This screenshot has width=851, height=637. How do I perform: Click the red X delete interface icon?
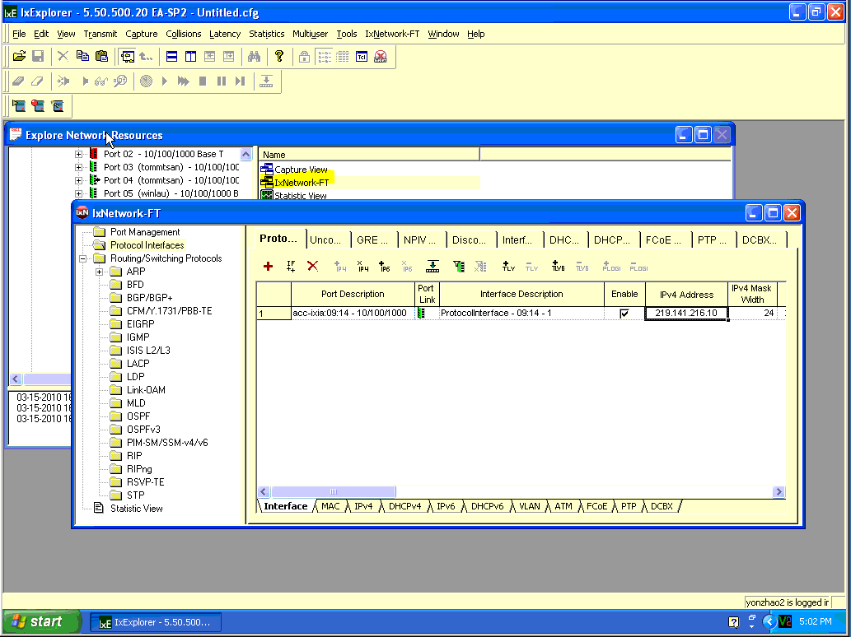pos(312,266)
